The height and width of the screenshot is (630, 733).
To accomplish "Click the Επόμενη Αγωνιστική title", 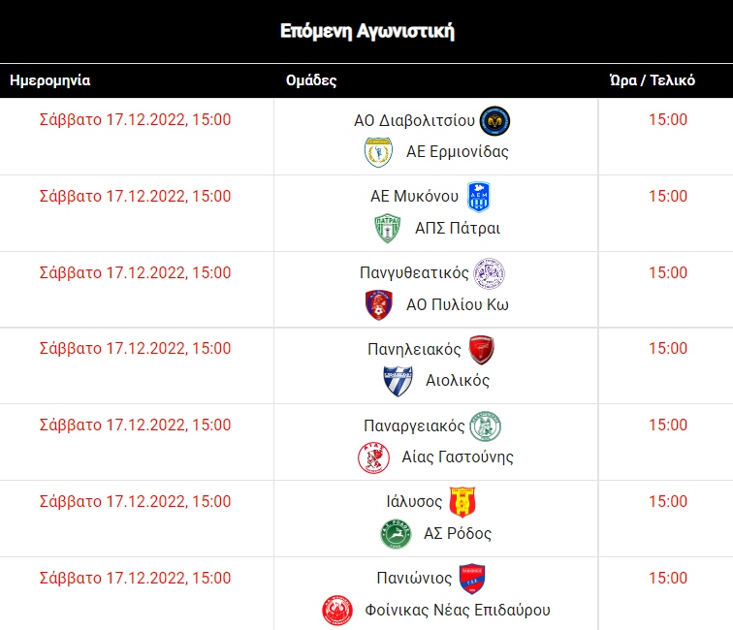I will pyautogui.click(x=366, y=31).
